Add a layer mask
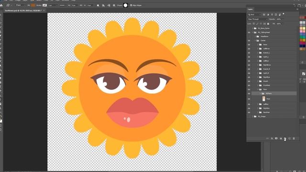306x172 pixels. (276, 139)
